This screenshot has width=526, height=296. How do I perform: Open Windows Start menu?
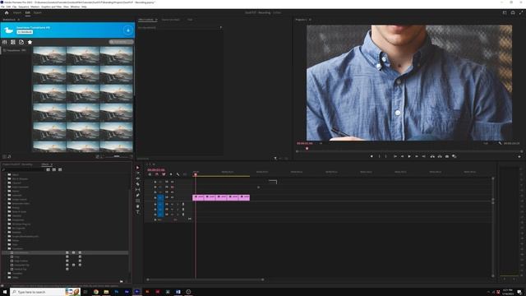point(5,292)
